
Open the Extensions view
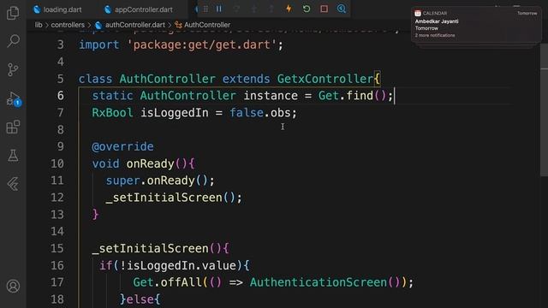coord(13,127)
